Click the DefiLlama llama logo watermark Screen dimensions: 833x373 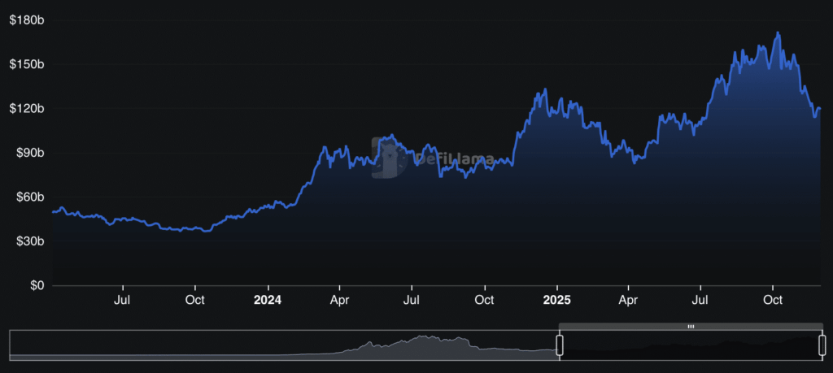[390, 157]
